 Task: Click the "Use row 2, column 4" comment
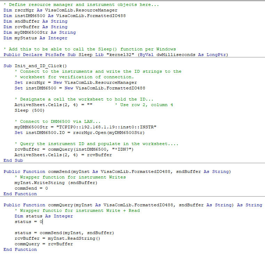pyautogui.click(x=146, y=105)
